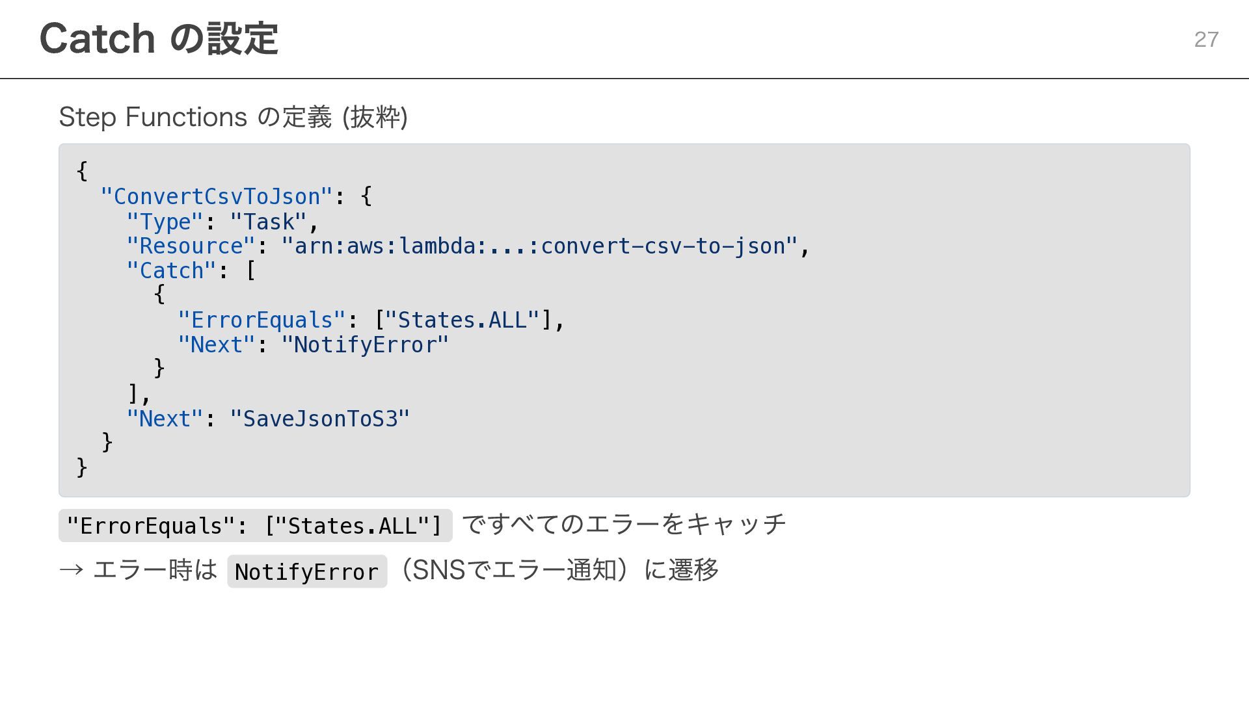Viewport: 1249px width, 702px height.
Task: Click the "Catch" key in the code
Action: pyautogui.click(x=171, y=270)
